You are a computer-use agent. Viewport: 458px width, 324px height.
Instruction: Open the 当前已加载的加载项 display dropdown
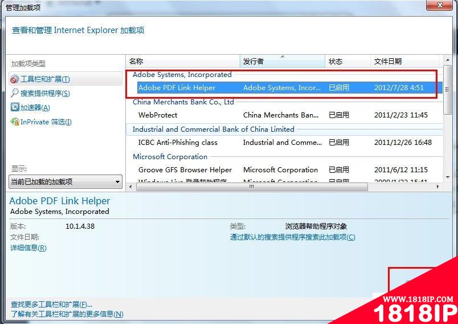[66, 182]
